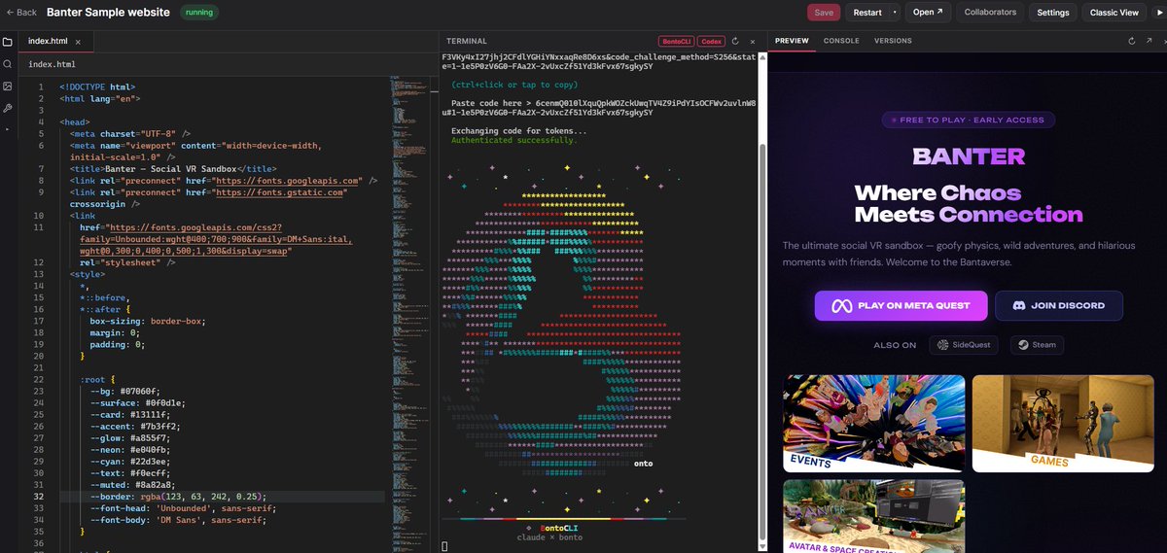The width and height of the screenshot is (1167, 553).
Task: Click the Save button
Action: 823,13
